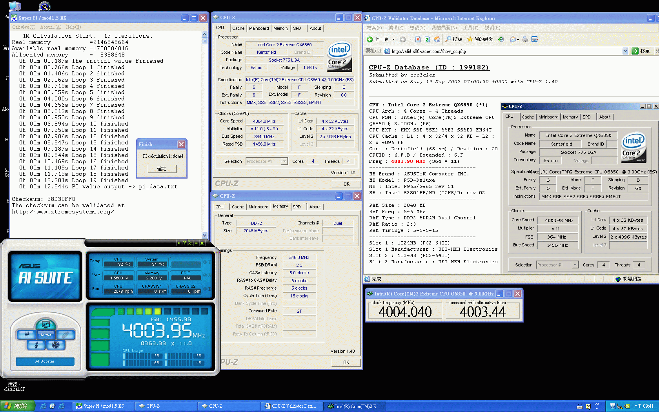Click OK in lower CPU-Z memory window

346,363
